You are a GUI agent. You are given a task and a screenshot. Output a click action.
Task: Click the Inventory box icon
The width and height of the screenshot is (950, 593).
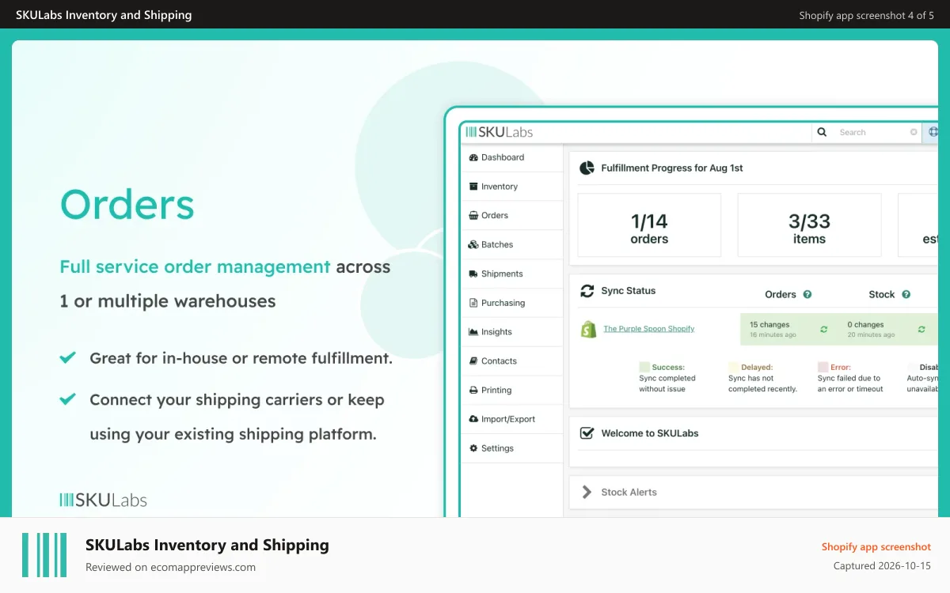pyautogui.click(x=473, y=187)
